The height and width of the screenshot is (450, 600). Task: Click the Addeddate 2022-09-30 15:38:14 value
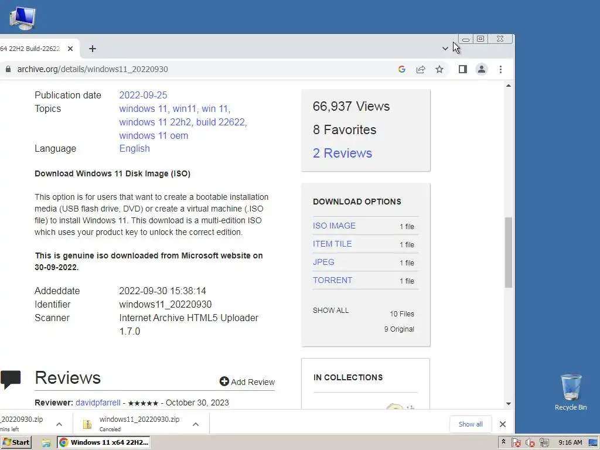point(163,291)
